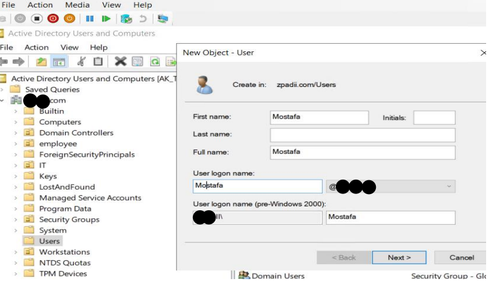The image size is (488, 281).
Task: Toggle the Show/Hide Console Tree icon
Action: (59, 61)
